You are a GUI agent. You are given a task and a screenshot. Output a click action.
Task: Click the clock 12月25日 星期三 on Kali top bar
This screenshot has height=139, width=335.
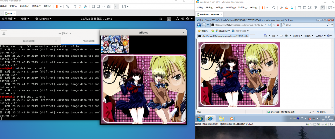[x=97, y=19]
